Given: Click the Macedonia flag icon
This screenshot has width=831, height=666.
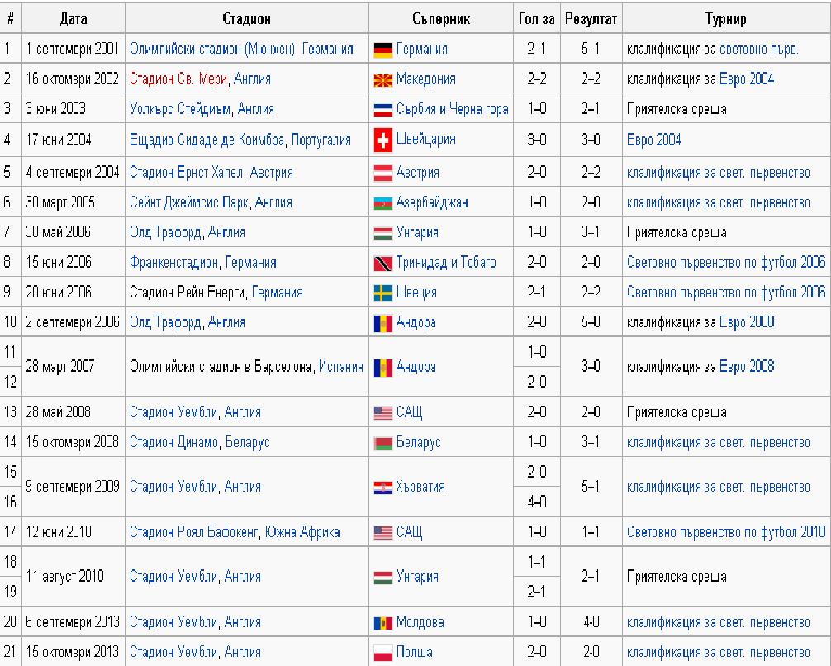Looking at the screenshot, I should pyautogui.click(x=382, y=79).
